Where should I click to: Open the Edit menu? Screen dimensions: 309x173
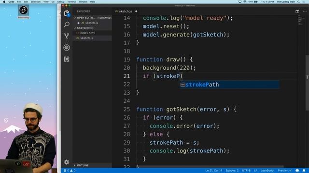click(x=26, y=2)
